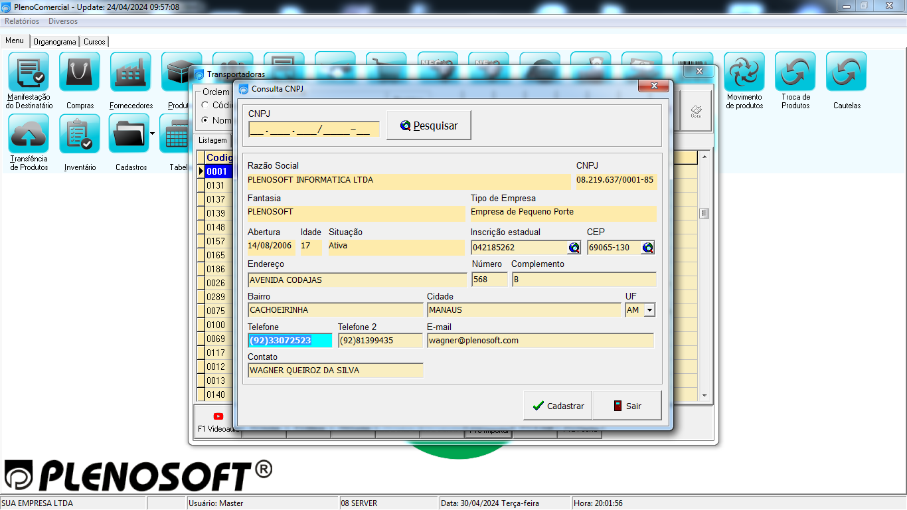
Task: Click the Telefone 2 field
Action: 380,341
